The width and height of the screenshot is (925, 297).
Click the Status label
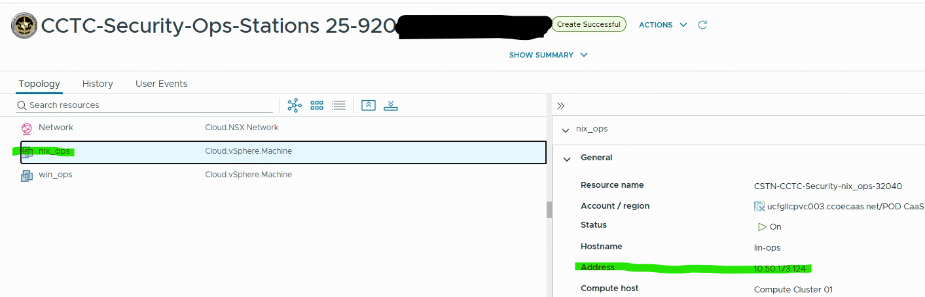click(594, 225)
